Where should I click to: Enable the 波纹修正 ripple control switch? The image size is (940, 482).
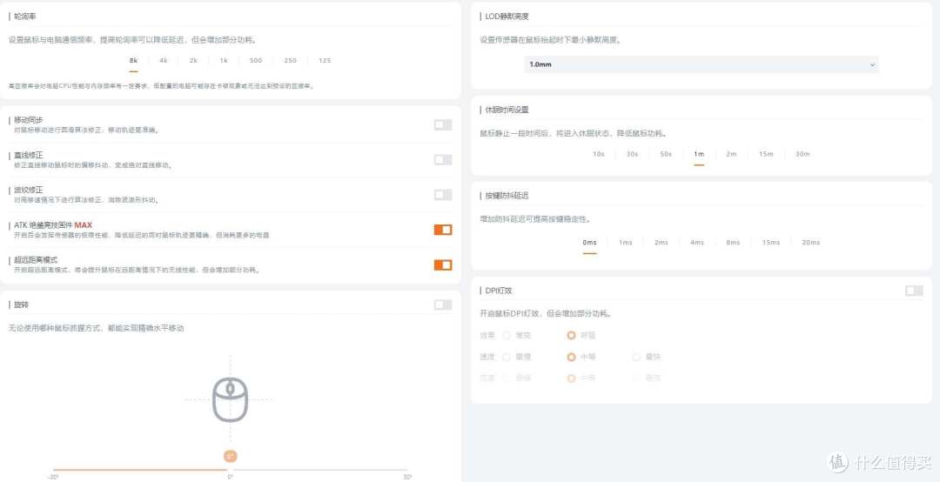click(x=443, y=194)
